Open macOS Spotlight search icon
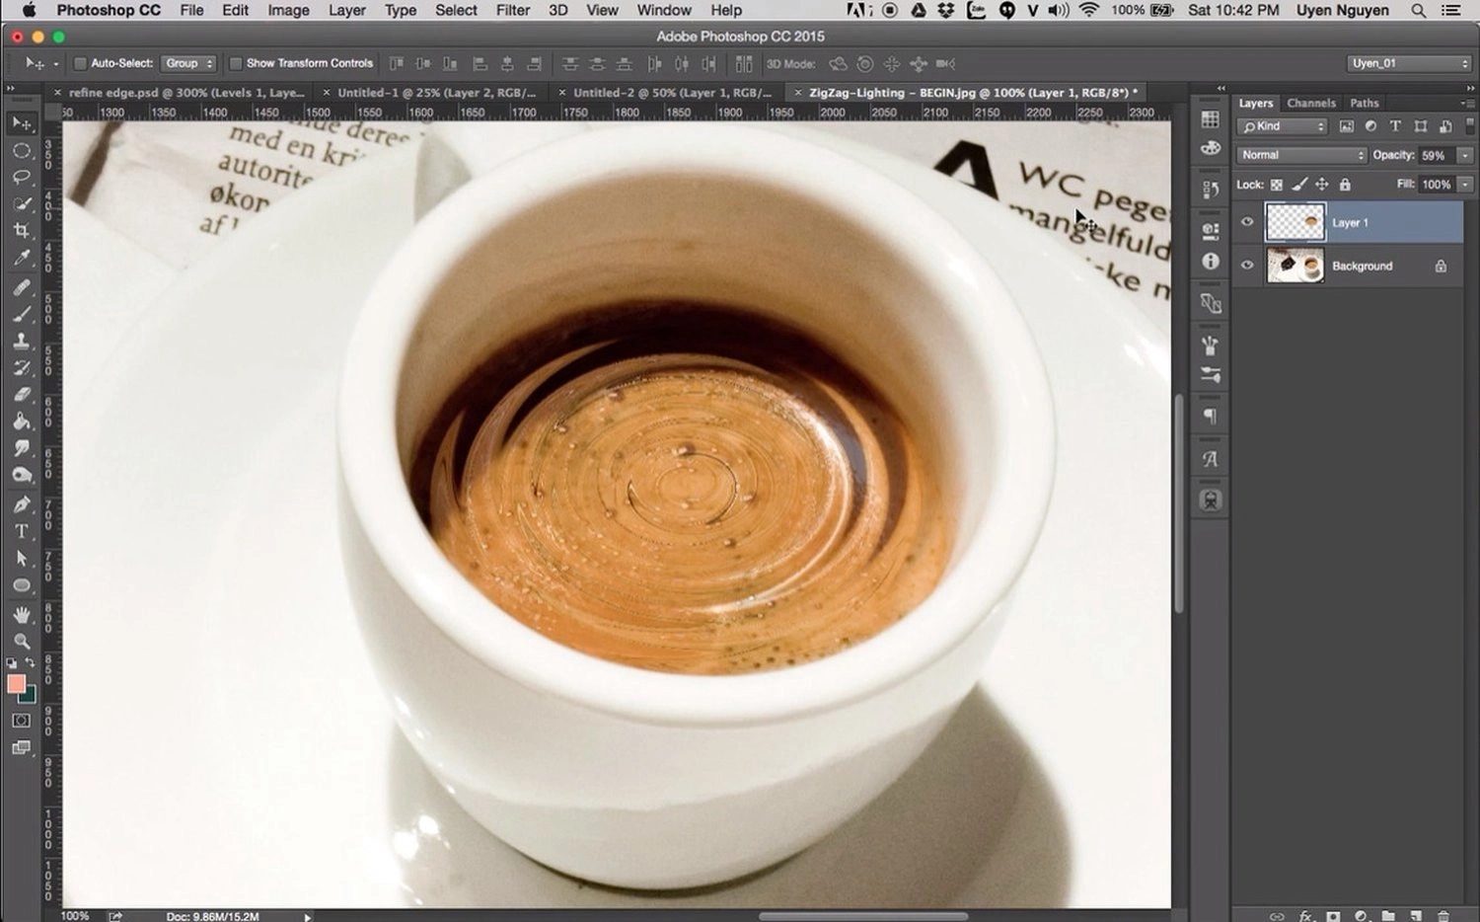Screen dimensions: 1480x922 (x=1418, y=10)
